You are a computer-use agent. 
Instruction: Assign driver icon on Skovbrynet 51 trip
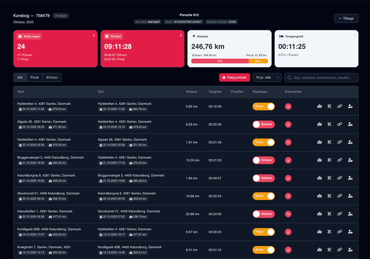coord(350,196)
